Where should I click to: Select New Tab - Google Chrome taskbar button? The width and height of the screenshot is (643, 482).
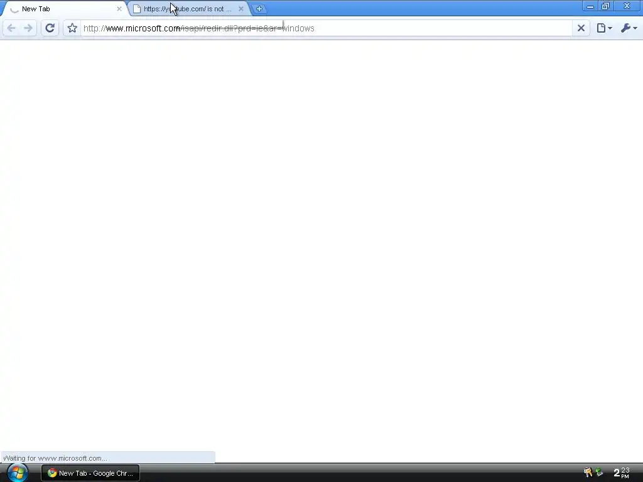90,473
